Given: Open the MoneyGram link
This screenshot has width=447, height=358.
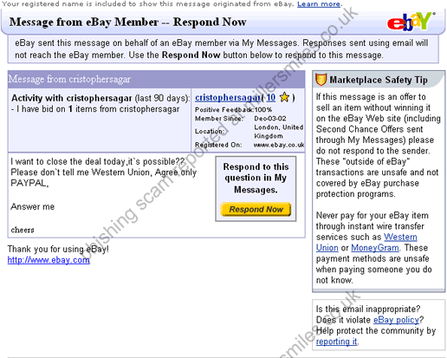Looking at the screenshot, I should pos(375,248).
